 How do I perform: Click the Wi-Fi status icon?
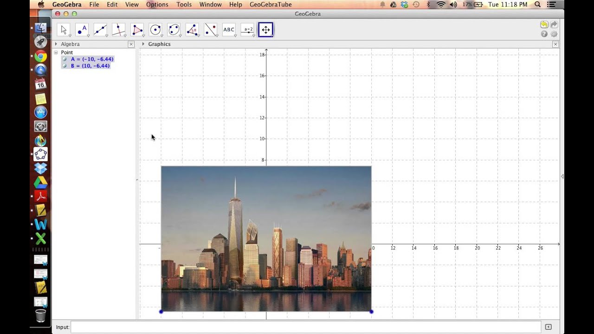pyautogui.click(x=441, y=4)
